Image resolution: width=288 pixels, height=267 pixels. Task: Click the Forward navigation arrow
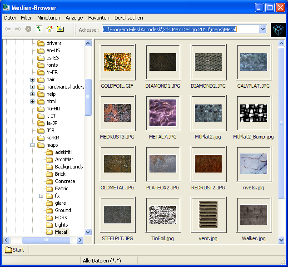[18, 29]
